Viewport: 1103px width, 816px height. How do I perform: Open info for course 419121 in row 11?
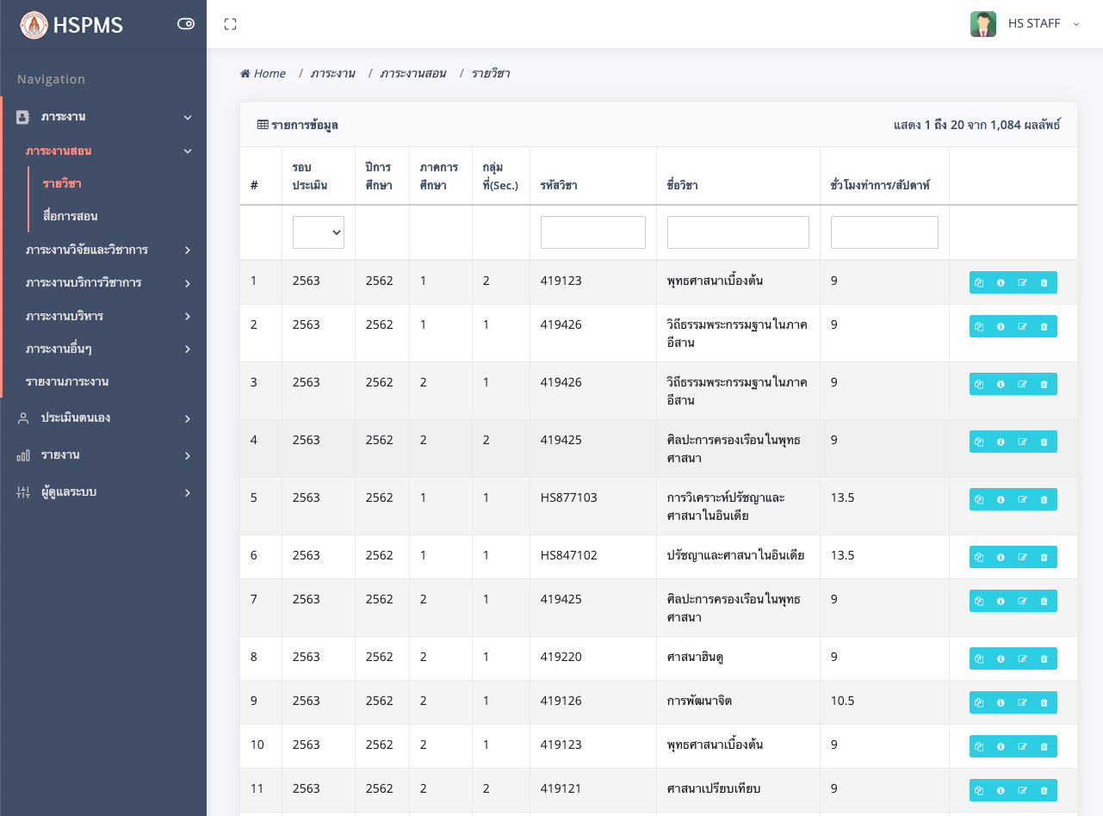(1001, 790)
